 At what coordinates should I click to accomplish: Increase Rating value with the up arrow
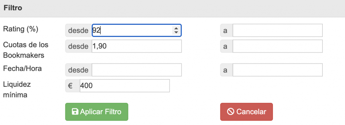(x=176, y=28)
